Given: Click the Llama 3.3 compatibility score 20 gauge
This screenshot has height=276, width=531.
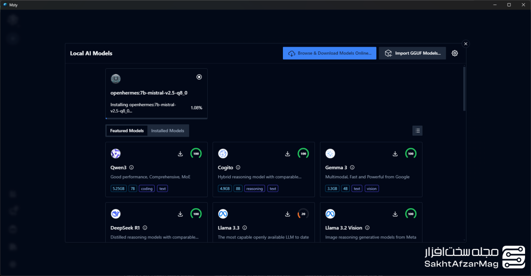Looking at the screenshot, I should 303,214.
